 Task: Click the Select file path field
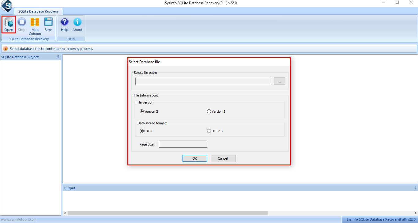tap(204, 81)
